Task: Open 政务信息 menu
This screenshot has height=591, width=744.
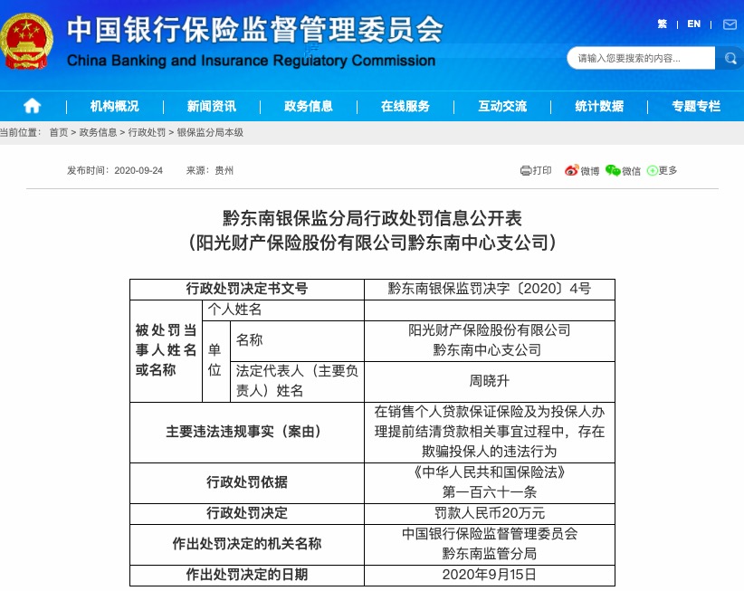Action: pos(309,106)
